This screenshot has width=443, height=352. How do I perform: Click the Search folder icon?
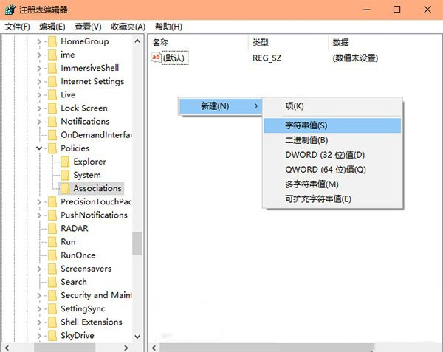(52, 282)
